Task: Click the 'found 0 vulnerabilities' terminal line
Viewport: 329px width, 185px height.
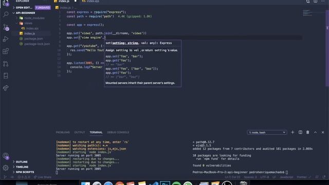Action: (212, 165)
